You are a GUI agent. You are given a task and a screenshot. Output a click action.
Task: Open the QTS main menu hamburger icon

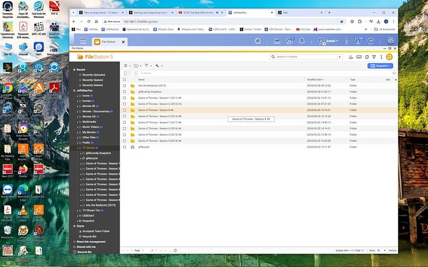83,41
